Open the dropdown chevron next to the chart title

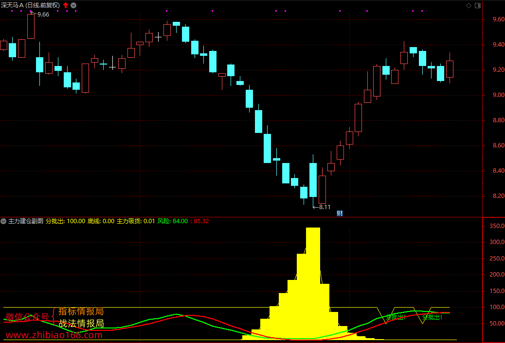(x=73, y=5)
